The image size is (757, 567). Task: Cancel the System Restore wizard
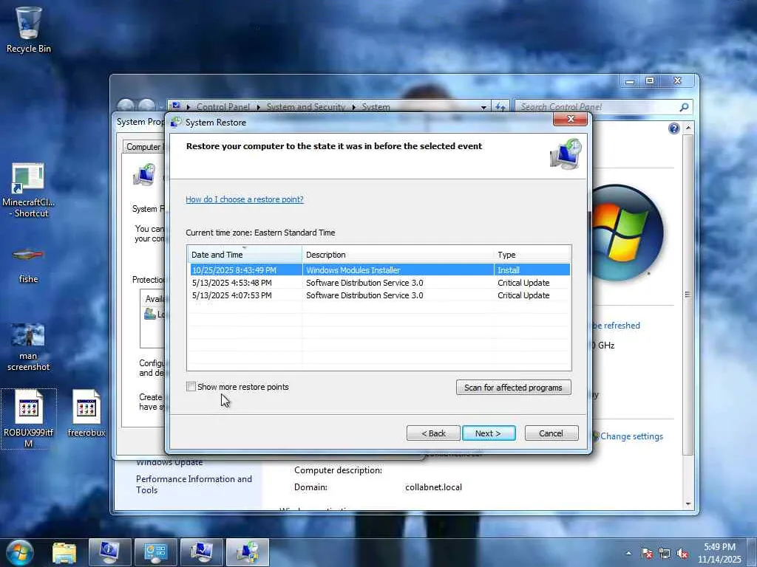[x=551, y=433]
